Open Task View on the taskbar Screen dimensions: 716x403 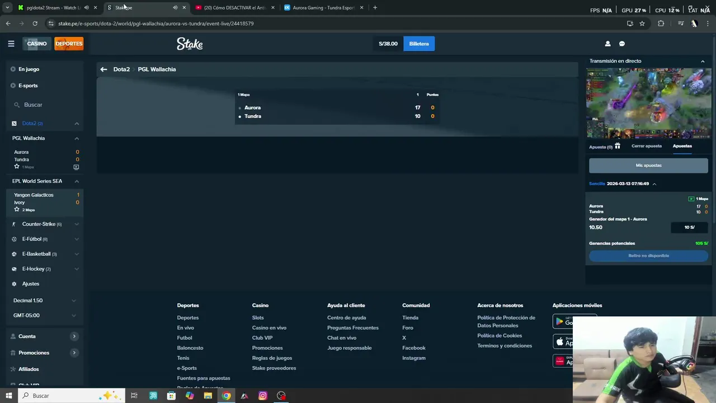tap(134, 396)
